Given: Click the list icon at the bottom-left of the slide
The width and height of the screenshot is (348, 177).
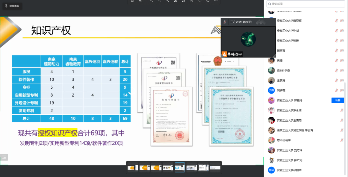Looking at the screenshot, I should click(x=4, y=157).
